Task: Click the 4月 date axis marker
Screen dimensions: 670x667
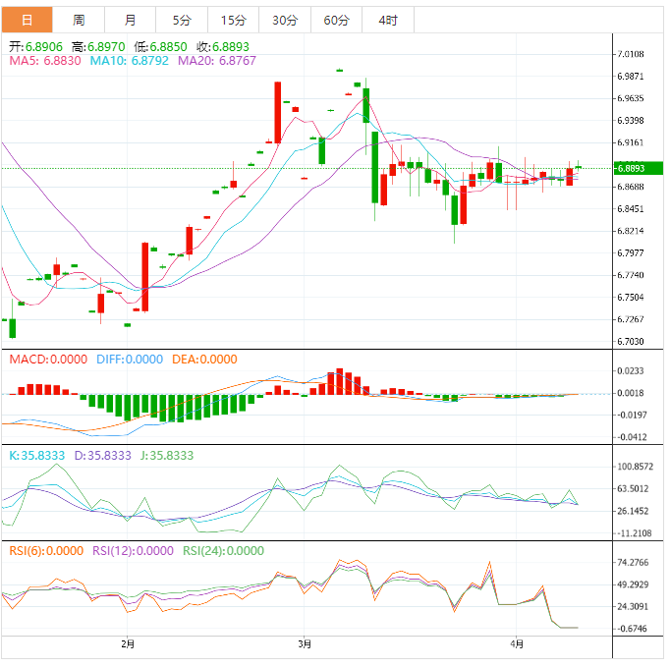Action: click(x=517, y=644)
